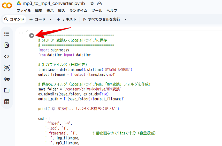Screen dimensions: 222x146
Task: Click the print('変換中...') line
Action: pos(79,109)
